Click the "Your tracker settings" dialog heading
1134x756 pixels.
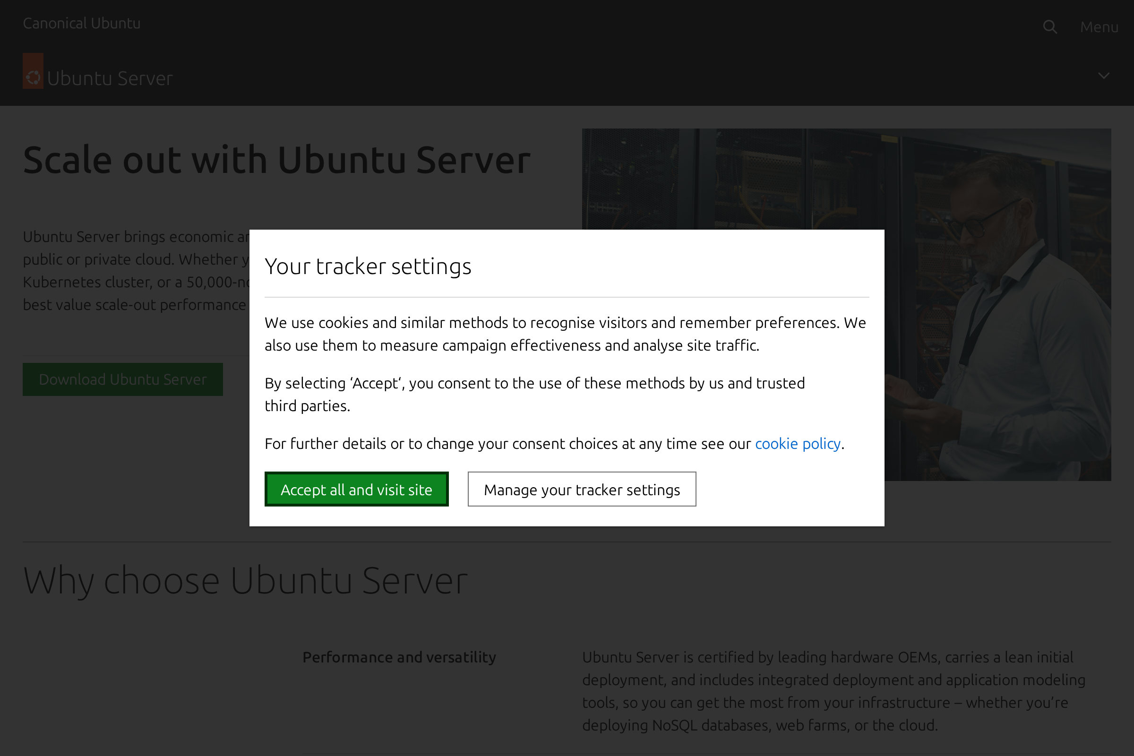368,266
